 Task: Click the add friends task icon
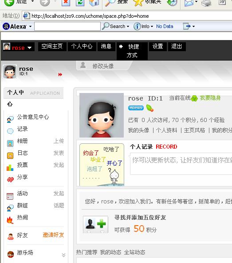pos(96,224)
